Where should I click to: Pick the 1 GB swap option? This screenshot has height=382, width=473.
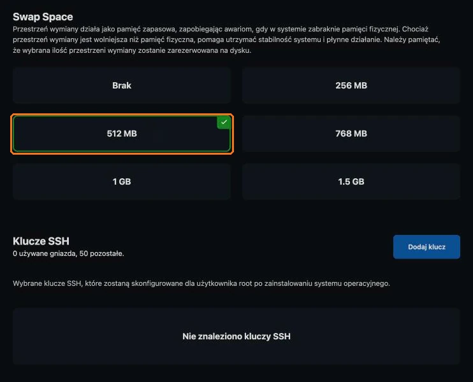tap(122, 181)
